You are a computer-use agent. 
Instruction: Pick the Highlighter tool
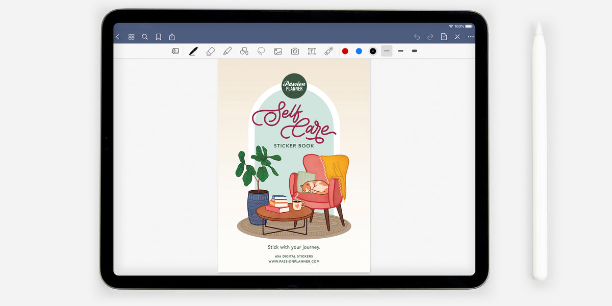[228, 51]
